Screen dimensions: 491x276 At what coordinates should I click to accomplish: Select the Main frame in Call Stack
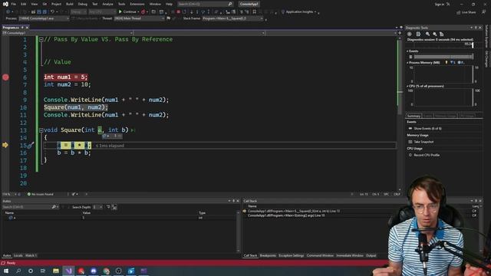[286, 215]
